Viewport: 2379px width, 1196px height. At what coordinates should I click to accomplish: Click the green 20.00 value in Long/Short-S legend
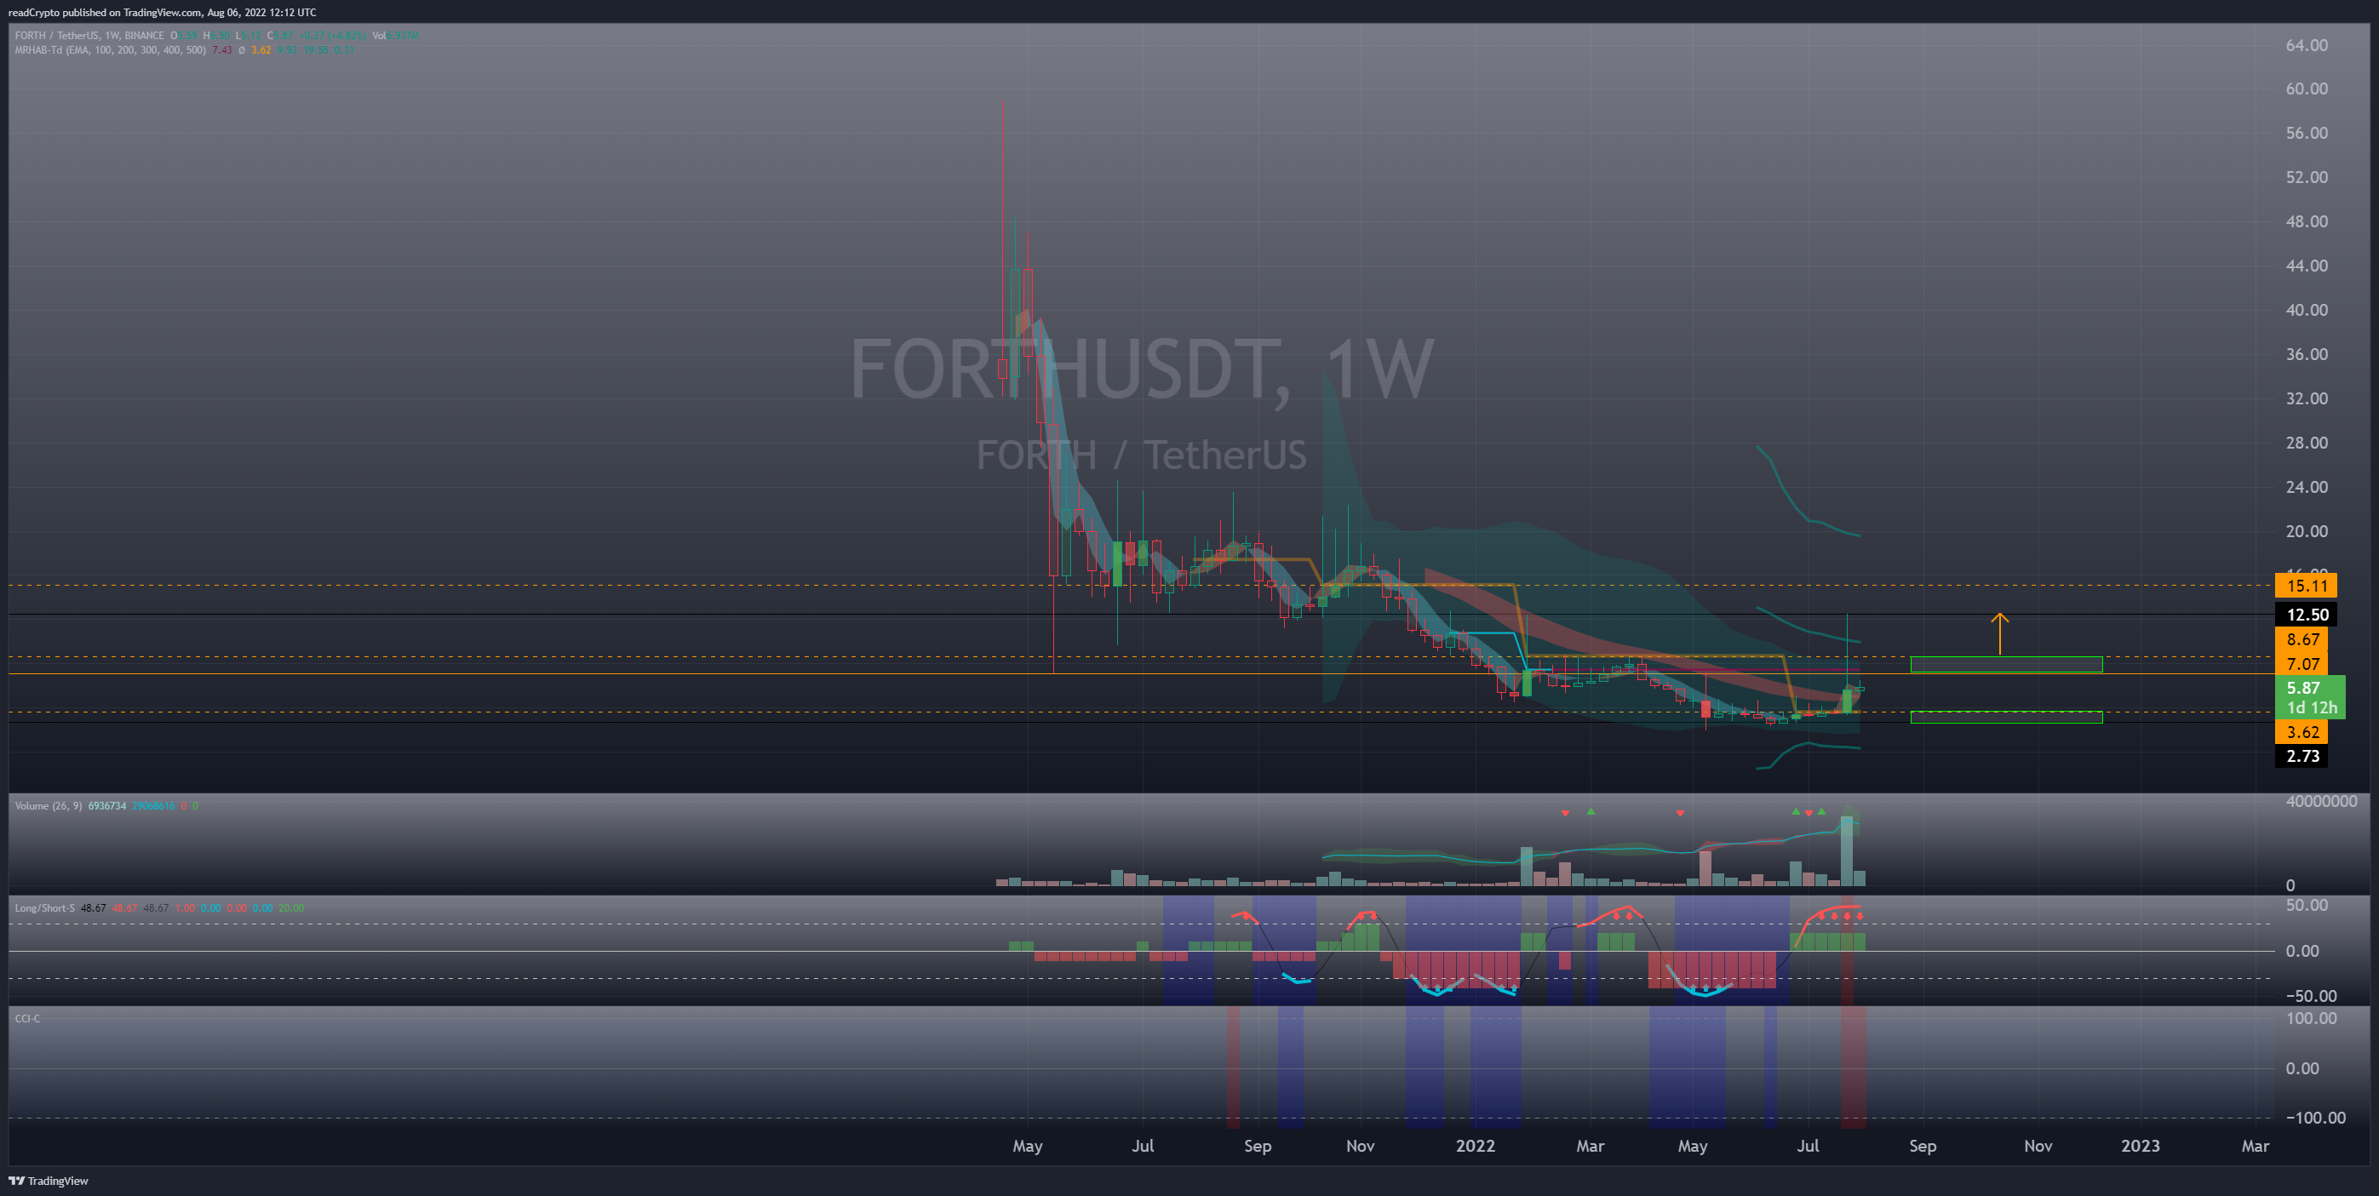291,907
